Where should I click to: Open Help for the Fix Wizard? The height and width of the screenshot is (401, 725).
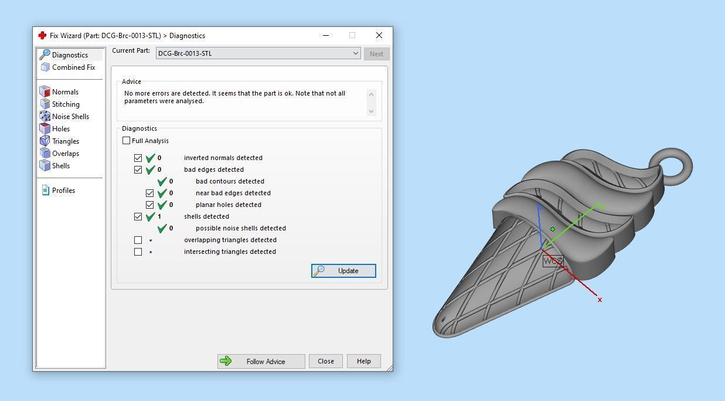[x=363, y=361]
